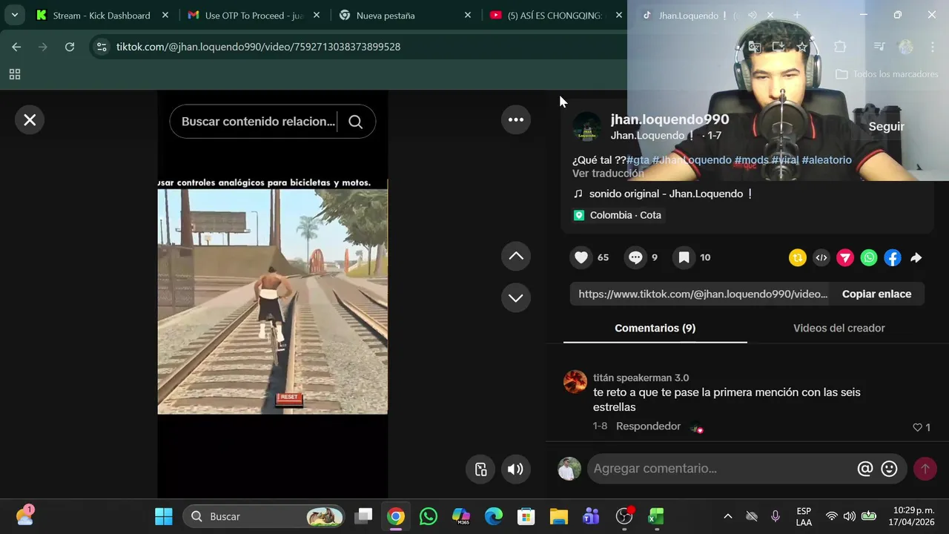Switch to Nueva pestaña tab
The height and width of the screenshot is (534, 949).
pyautogui.click(x=386, y=15)
